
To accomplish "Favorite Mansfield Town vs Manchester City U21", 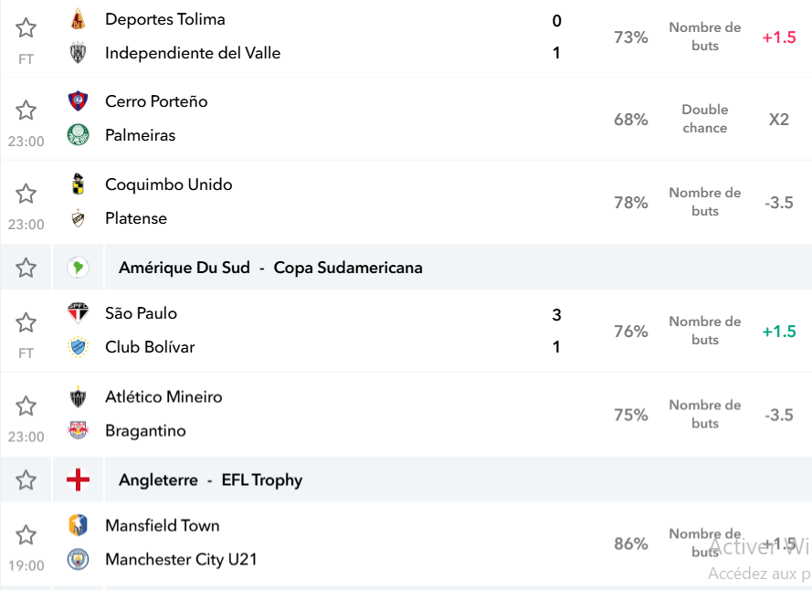I will tap(26, 535).
